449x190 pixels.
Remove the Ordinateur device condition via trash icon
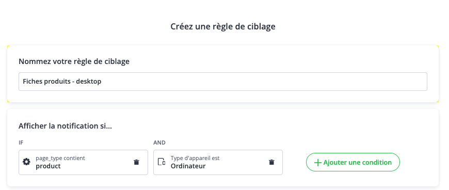coord(271,162)
